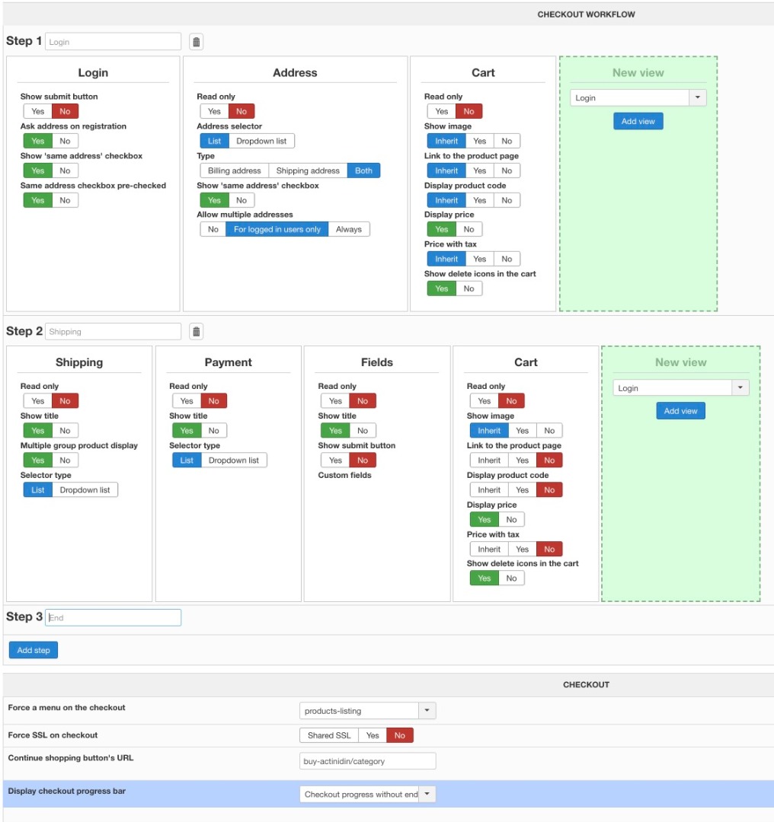This screenshot has height=822, width=774.
Task: Select Dropdown list for Shipping Selector type
Action: pyautogui.click(x=85, y=489)
